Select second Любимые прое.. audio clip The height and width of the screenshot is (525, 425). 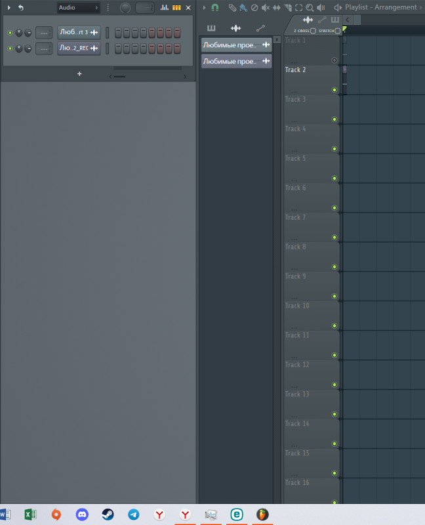[x=236, y=61]
